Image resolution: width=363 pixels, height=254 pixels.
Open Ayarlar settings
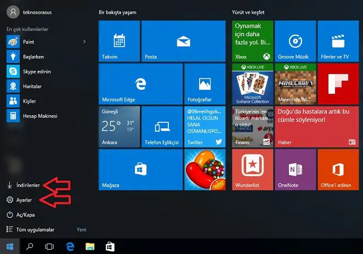coord(24,201)
